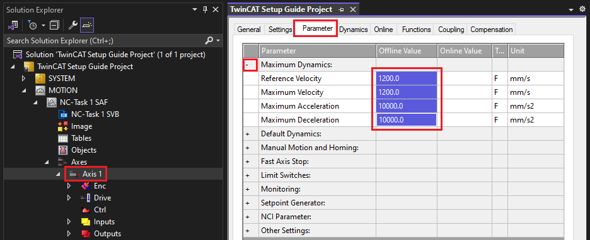Viewport: 590px width, 240px height.
Task: Click Maximum Velocity offline value field
Action: pos(407,92)
